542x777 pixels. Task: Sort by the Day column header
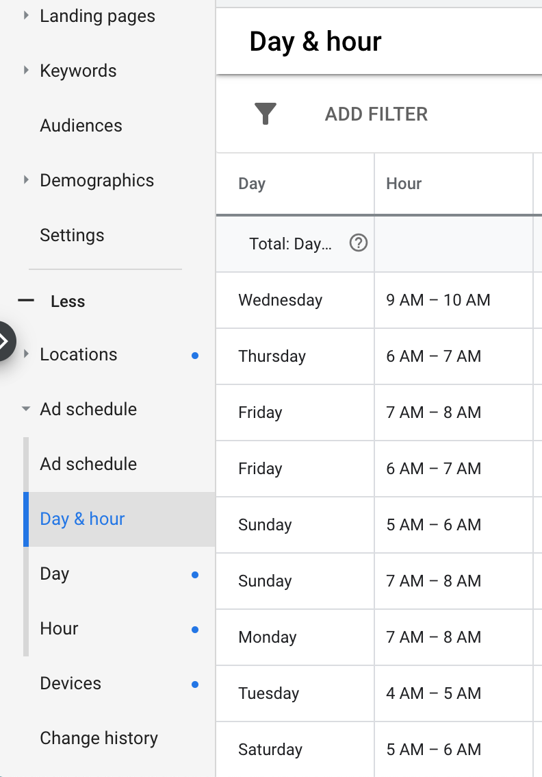click(252, 184)
